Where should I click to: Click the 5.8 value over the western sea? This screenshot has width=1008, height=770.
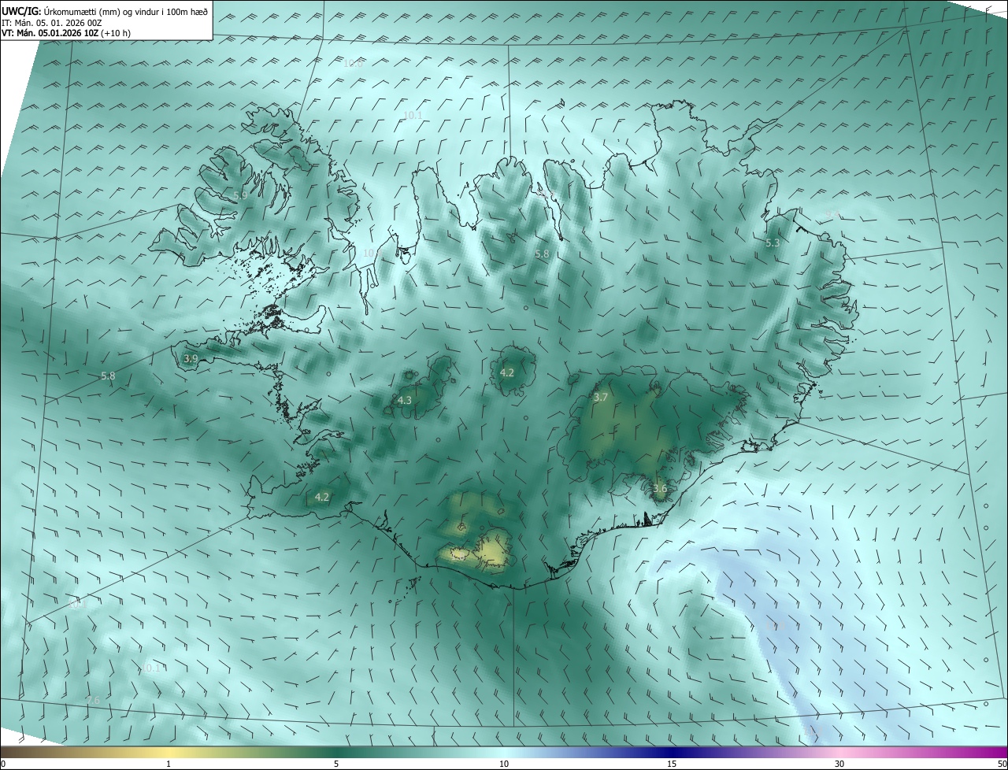[x=108, y=376]
